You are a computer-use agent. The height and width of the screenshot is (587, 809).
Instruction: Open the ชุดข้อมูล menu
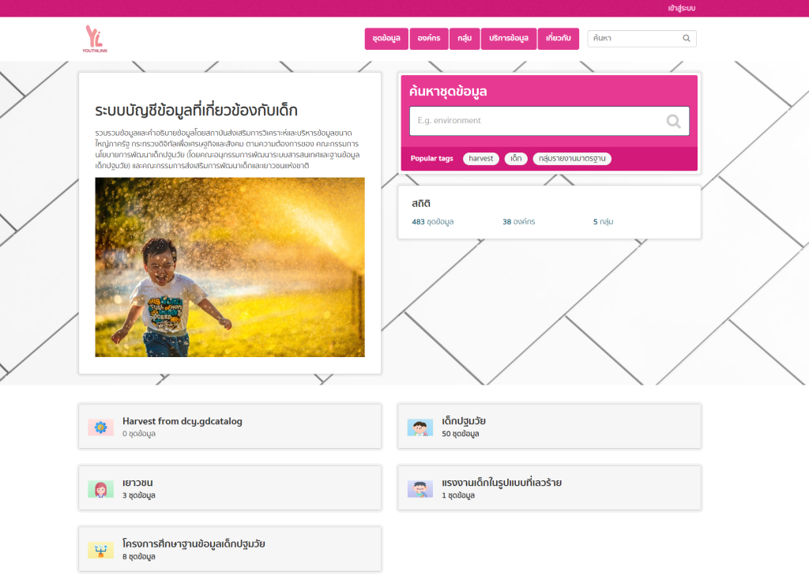[386, 39]
